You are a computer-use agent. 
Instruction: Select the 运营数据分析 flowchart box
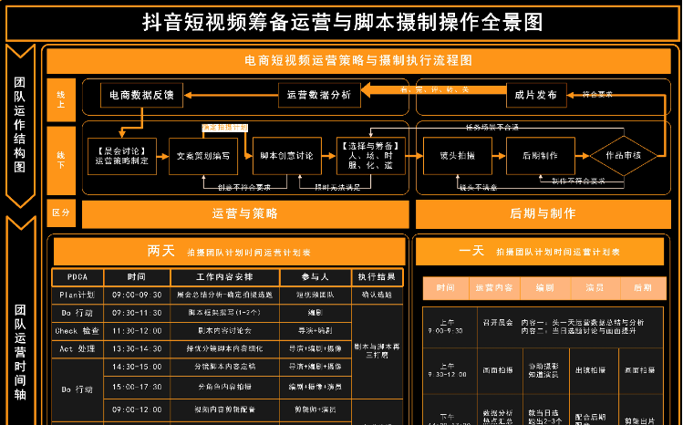tap(319, 95)
